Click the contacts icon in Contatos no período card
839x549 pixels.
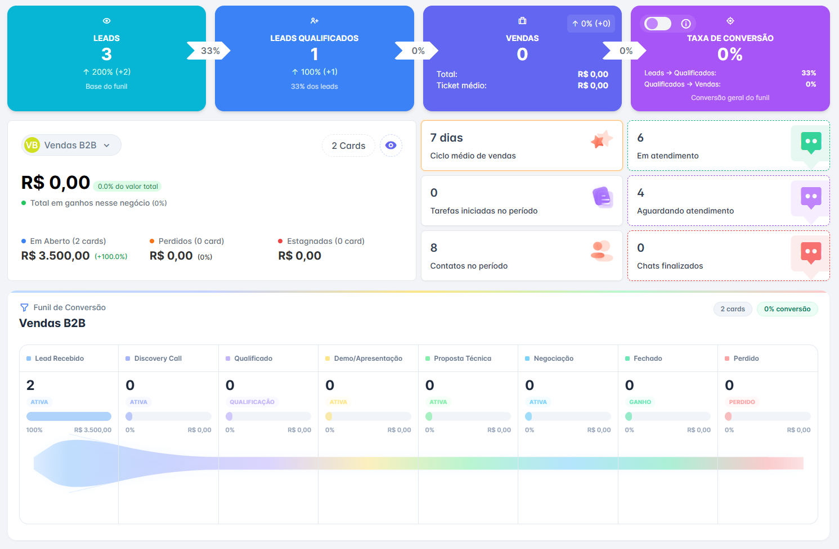tap(602, 251)
